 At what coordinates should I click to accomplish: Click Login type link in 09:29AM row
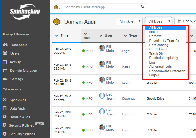pos(126,51)
